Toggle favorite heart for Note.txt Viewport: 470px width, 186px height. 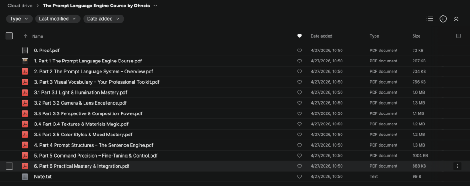(x=299, y=177)
